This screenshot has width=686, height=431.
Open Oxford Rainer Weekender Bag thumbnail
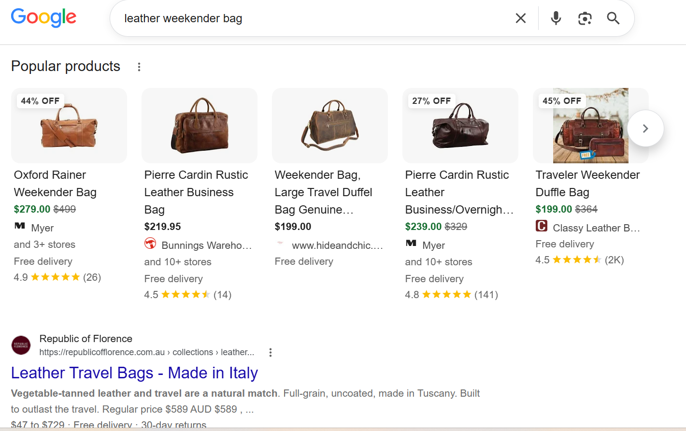pyautogui.click(x=69, y=126)
